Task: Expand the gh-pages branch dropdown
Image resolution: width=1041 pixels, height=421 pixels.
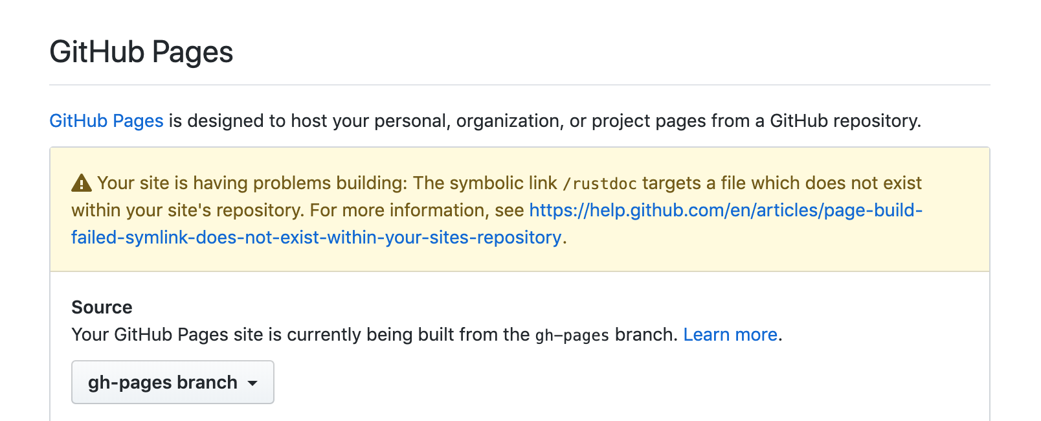Action: click(x=173, y=382)
